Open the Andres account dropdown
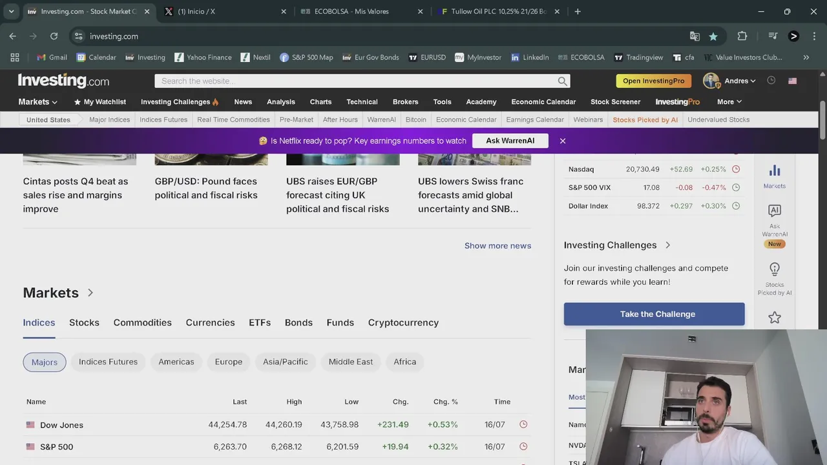Viewport: 827px width, 465px height. pos(740,81)
